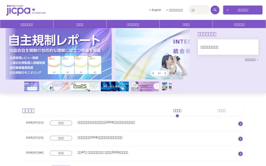
Task: Open the middle item in purple navigation bar
Action: 133,24
